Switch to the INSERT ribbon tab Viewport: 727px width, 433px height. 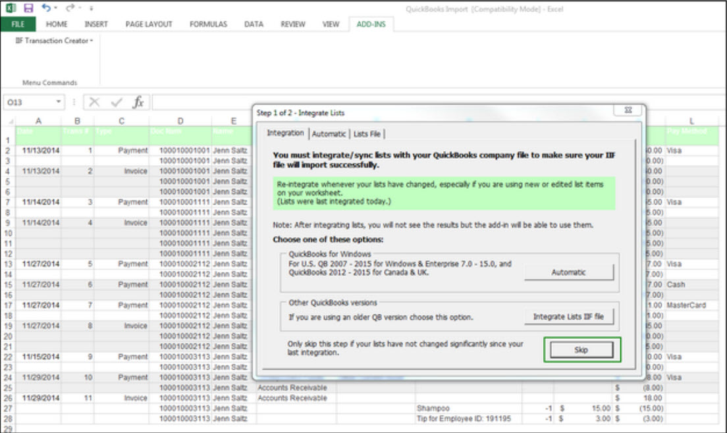[96, 24]
